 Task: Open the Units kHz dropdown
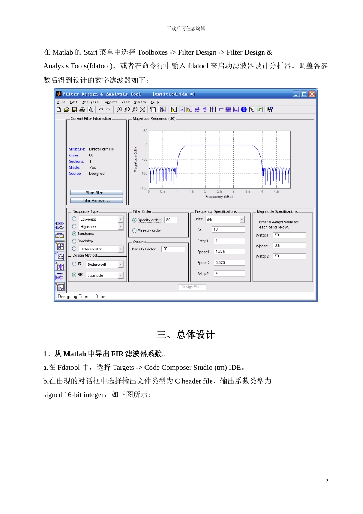[242, 220]
